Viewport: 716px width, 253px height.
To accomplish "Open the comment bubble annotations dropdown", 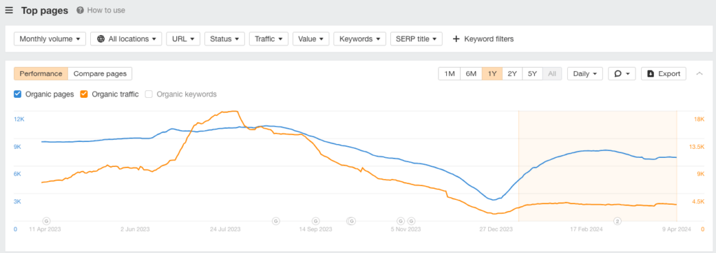I will point(622,73).
